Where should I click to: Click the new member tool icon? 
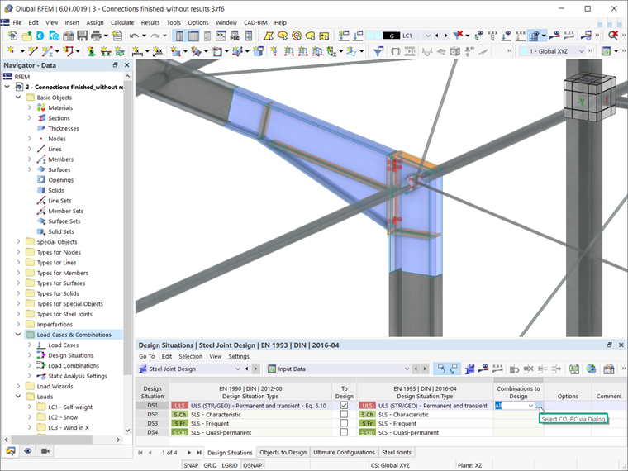tap(47, 51)
